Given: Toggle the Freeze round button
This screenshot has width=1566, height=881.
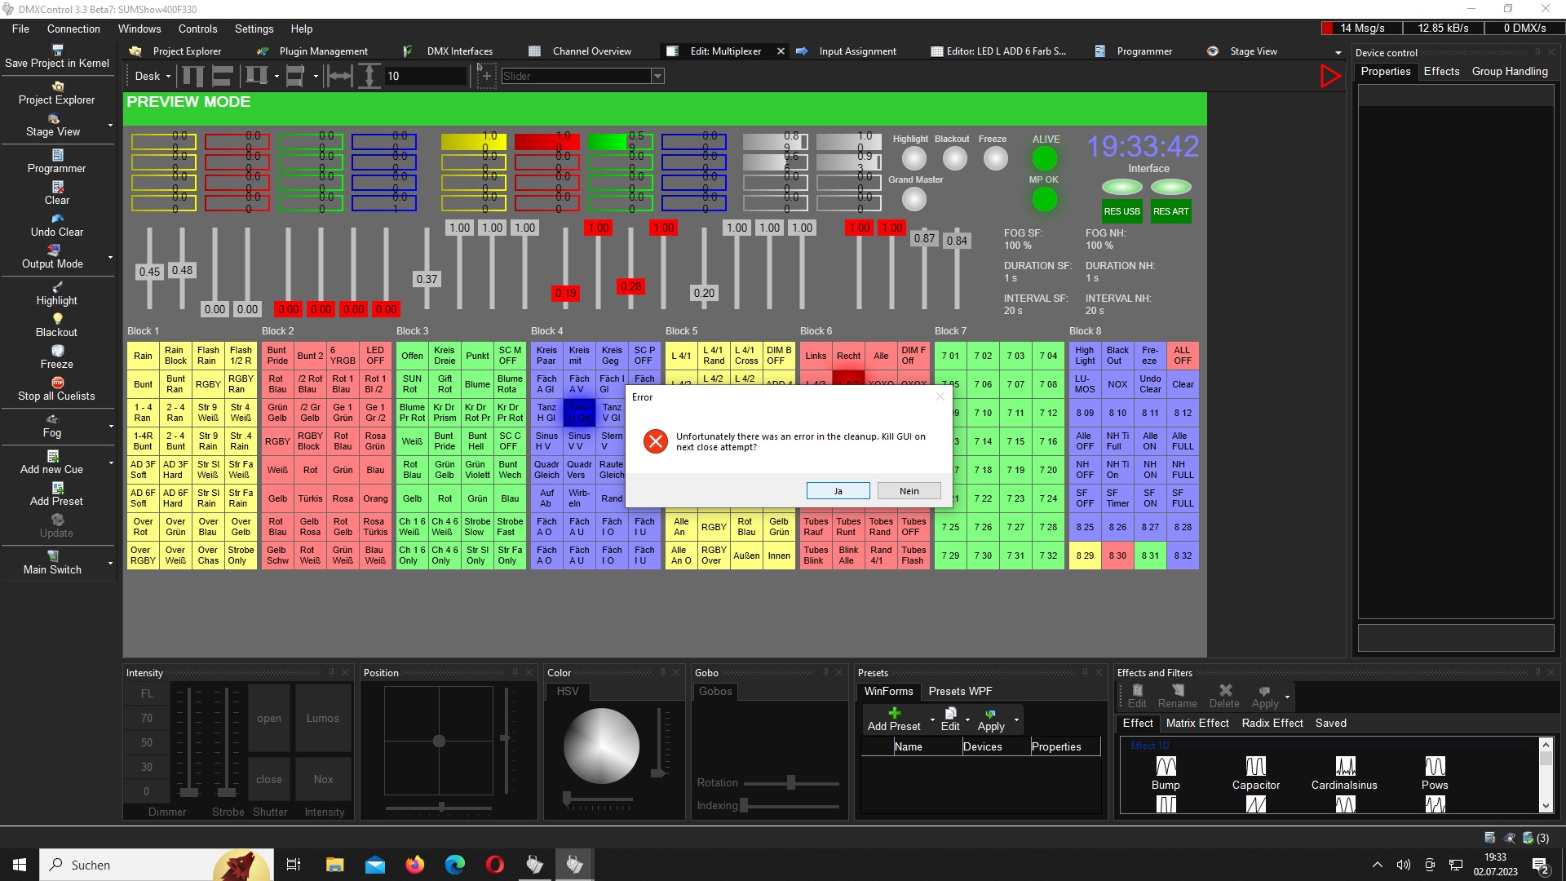Looking at the screenshot, I should (995, 158).
